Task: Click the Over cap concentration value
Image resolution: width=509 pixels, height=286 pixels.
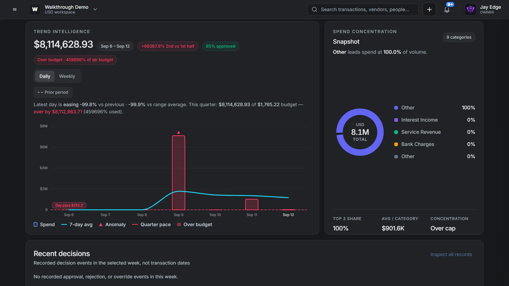Action: coord(443,228)
